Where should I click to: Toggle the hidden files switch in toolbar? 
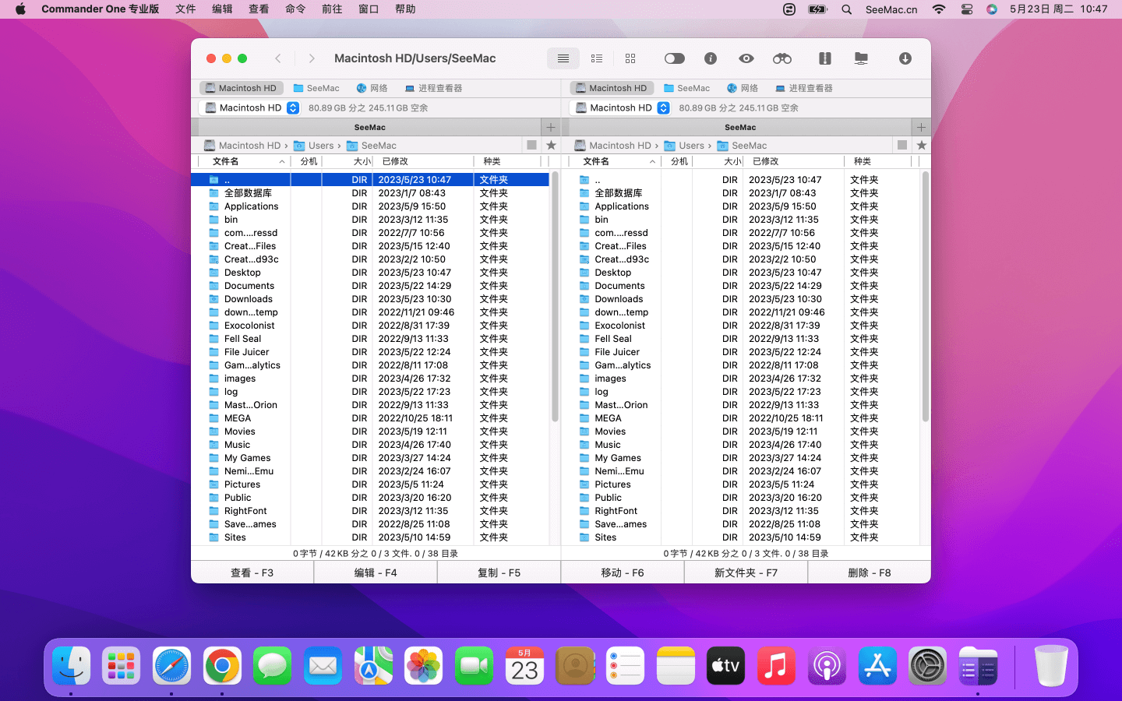coord(674,58)
